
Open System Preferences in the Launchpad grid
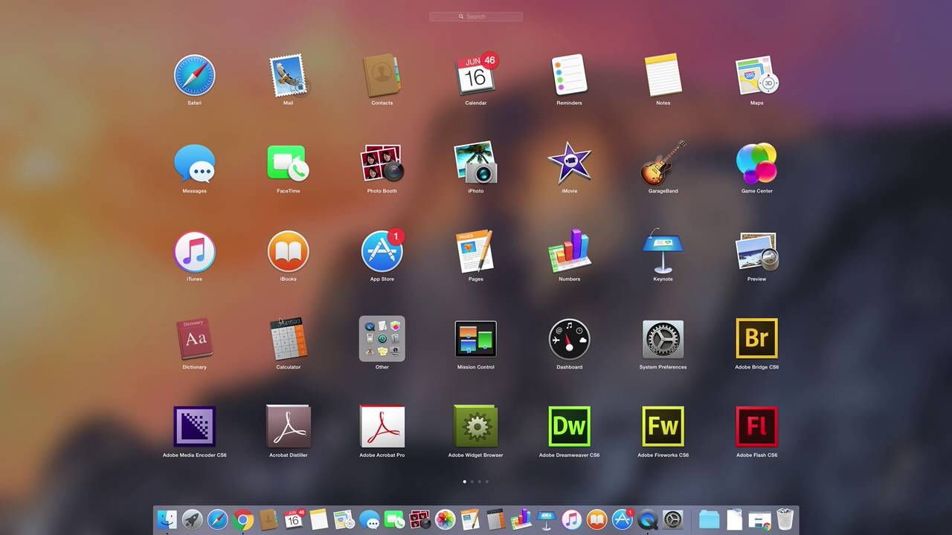tap(663, 340)
